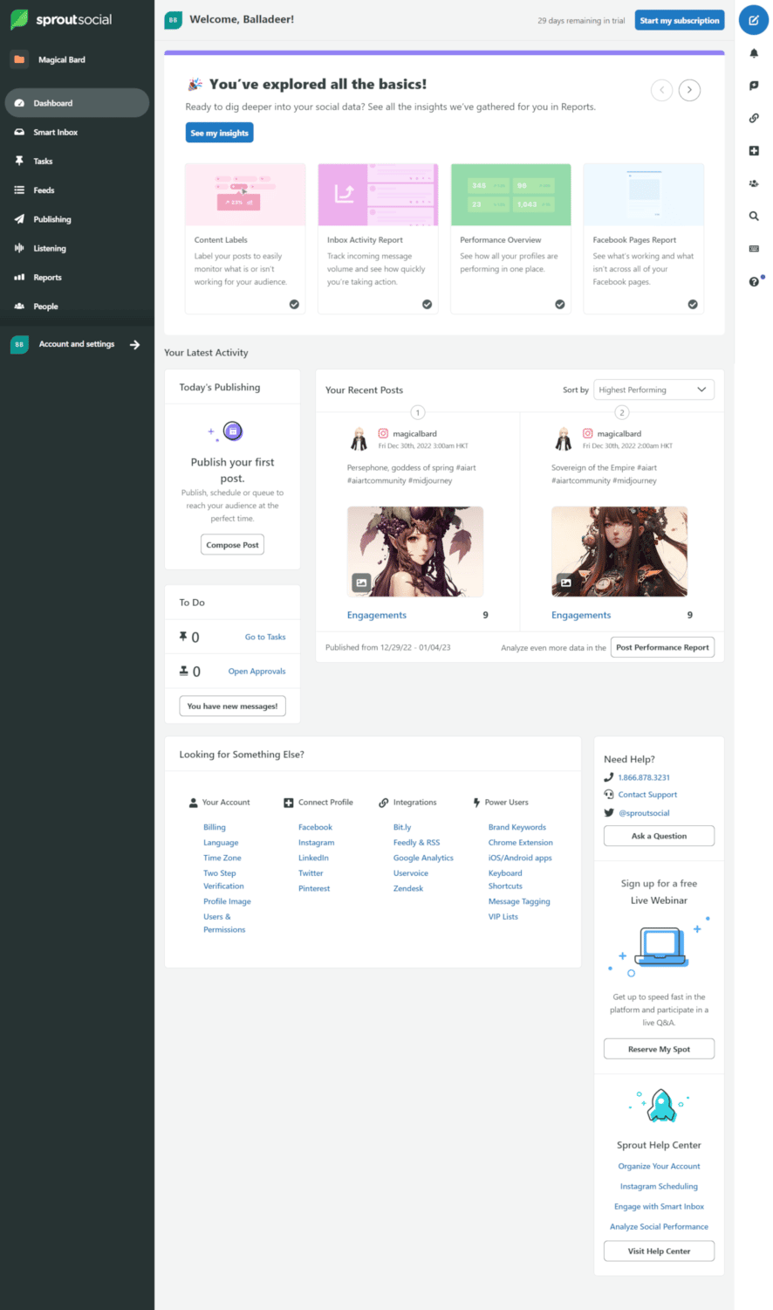This screenshot has width=773, height=1310.
Task: Click Reserve My Spot button
Action: coord(659,1049)
